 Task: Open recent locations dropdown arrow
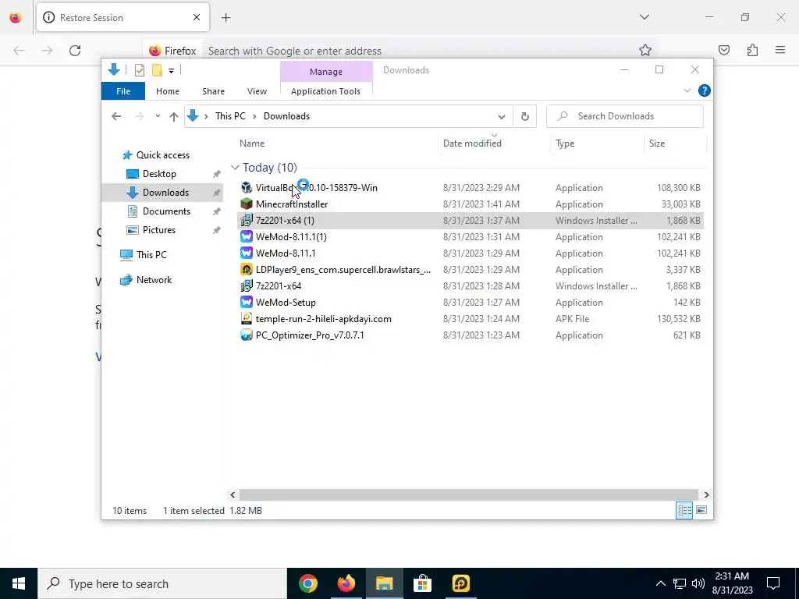158,116
